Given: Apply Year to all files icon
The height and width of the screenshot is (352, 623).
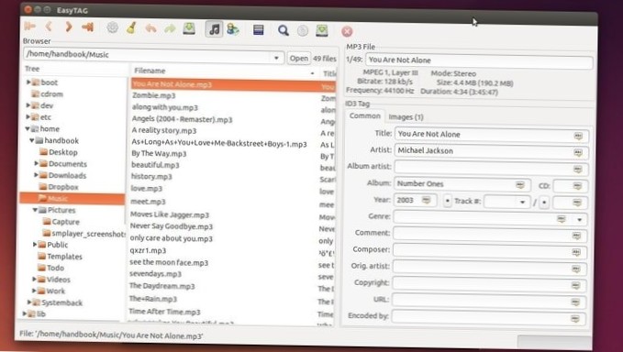Looking at the screenshot, I should click(x=427, y=200).
